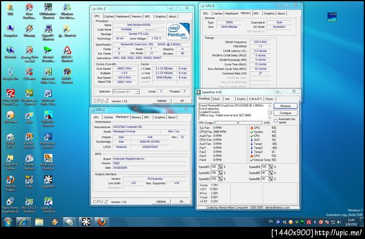Open the Network desktop icon
This screenshot has height=239, width=365.
[10, 52]
